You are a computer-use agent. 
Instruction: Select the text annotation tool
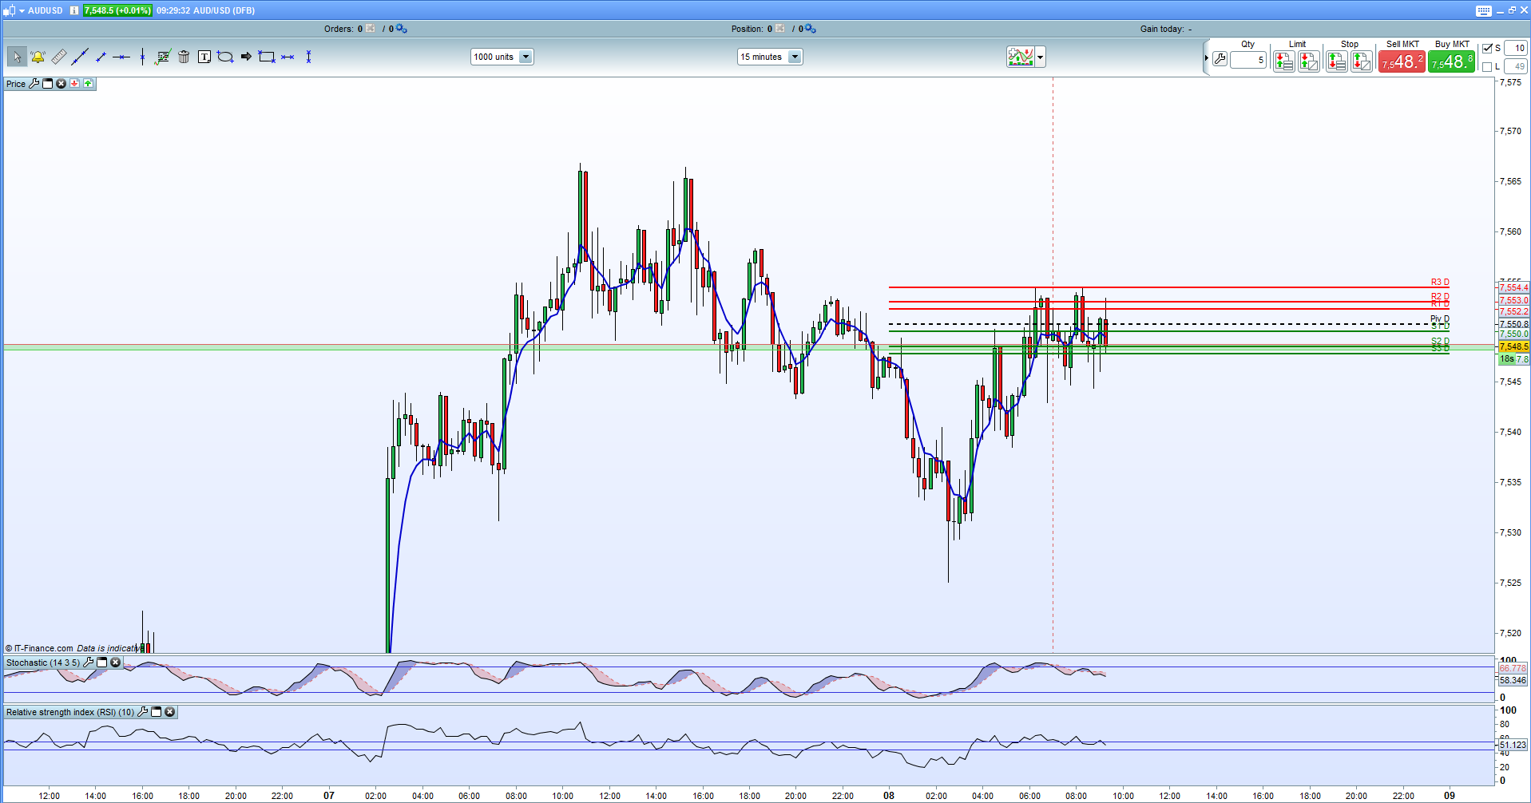204,57
